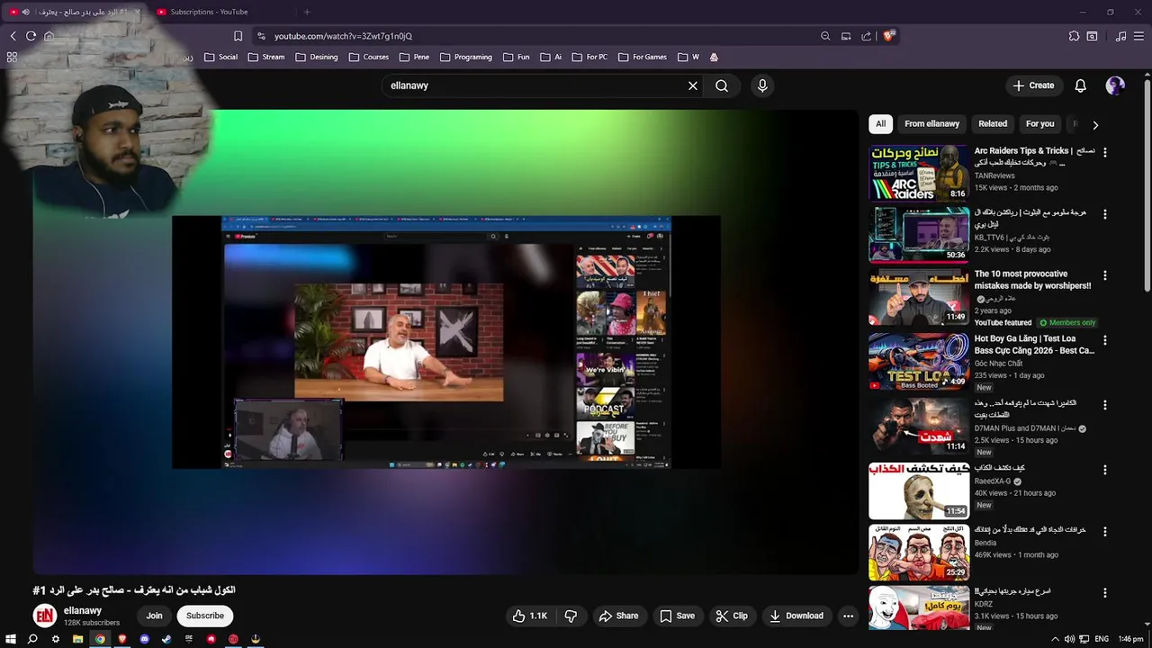The width and height of the screenshot is (1152, 648).
Task: Click the ENG language indicator in taskbar
Action: (x=1102, y=639)
